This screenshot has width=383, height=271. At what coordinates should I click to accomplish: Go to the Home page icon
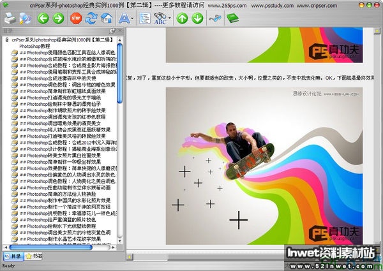tap(107, 18)
